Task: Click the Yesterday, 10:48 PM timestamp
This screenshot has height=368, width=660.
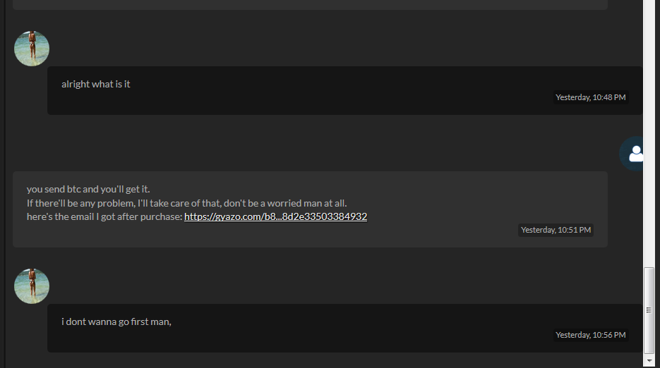Action: [x=591, y=97]
